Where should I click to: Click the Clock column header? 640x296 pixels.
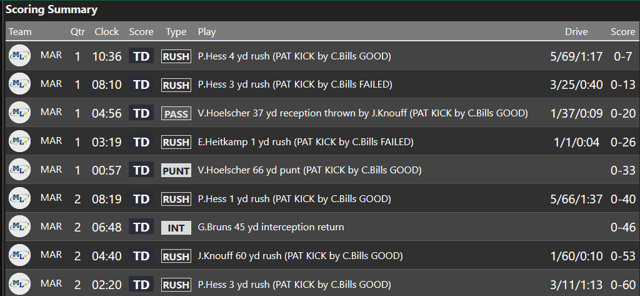point(107,31)
